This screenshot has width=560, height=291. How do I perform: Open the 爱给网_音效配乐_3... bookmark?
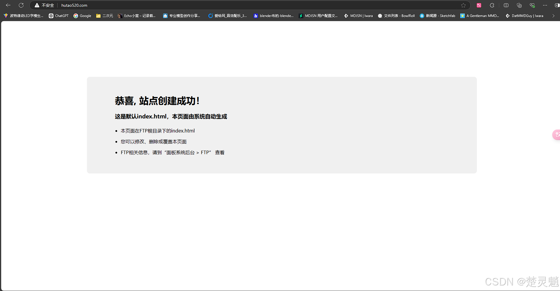[x=228, y=16]
